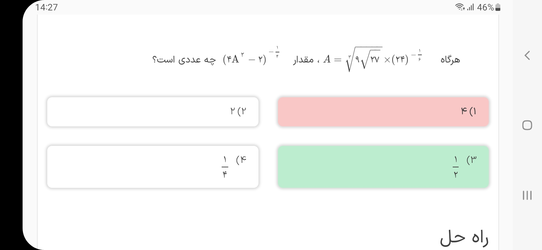Tap the Android back chevron button
Screen dimensions: 542x250
click(x=527, y=55)
